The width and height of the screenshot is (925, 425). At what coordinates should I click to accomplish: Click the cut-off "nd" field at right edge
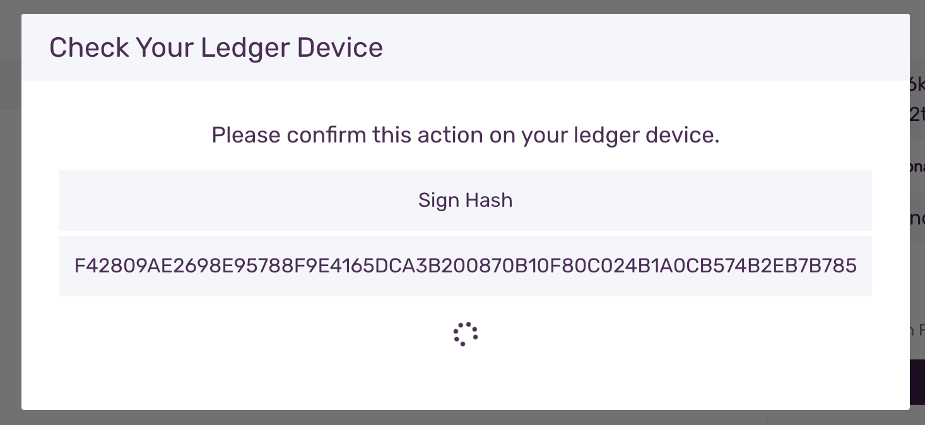[917, 218]
